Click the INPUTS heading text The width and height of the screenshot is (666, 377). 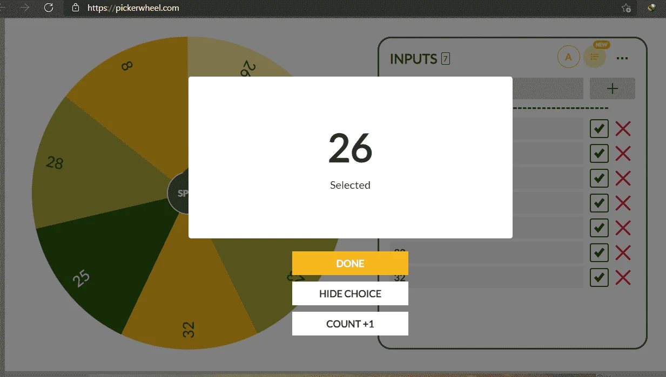point(414,59)
